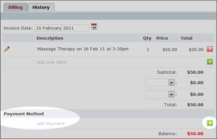Image resolution: width=217 pixels, height=139 pixels.
Task: Click green plus to add payment
Action: coord(210,123)
